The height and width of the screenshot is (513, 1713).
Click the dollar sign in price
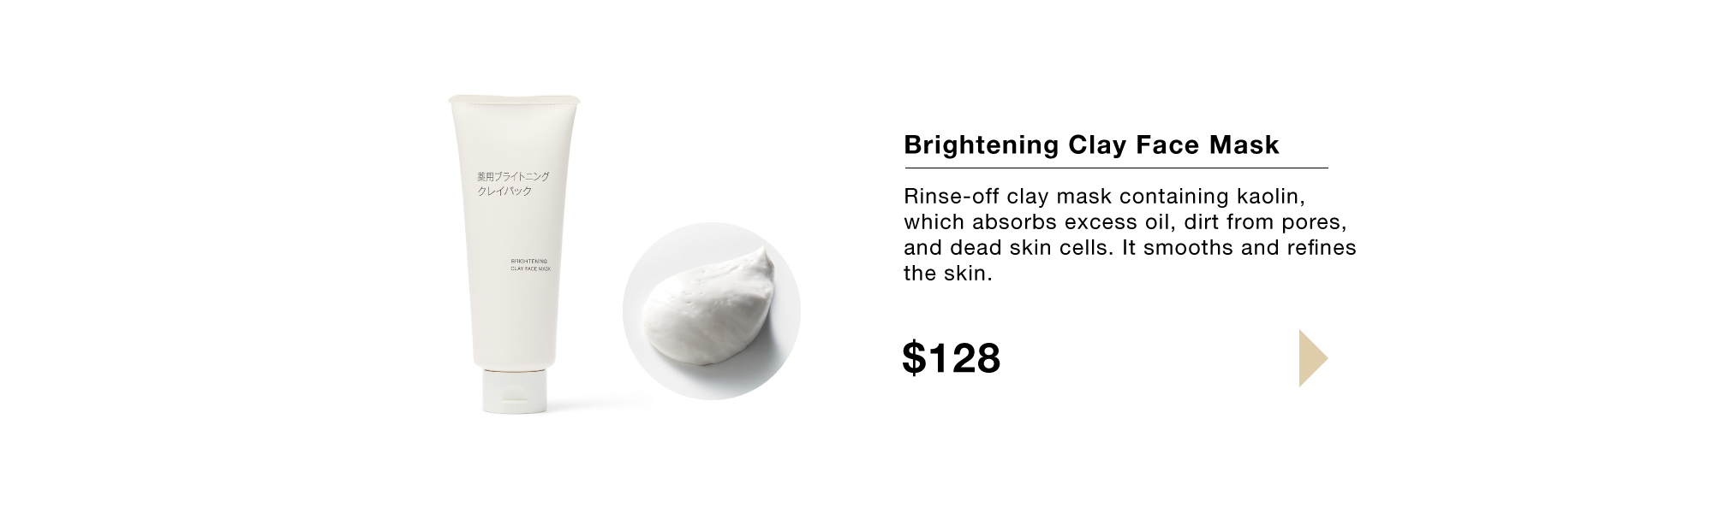coord(914,358)
